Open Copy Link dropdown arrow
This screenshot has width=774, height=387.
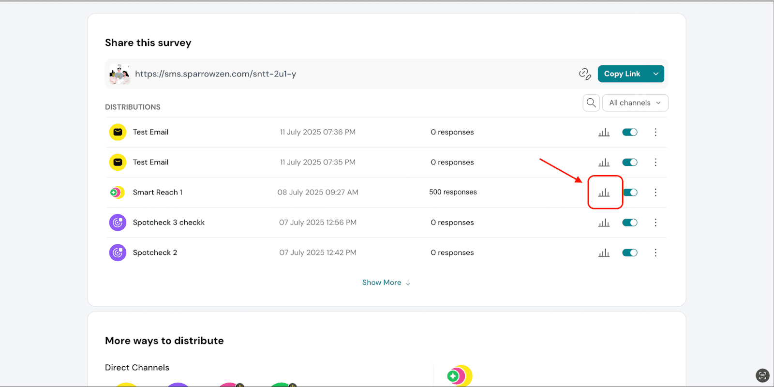click(656, 74)
